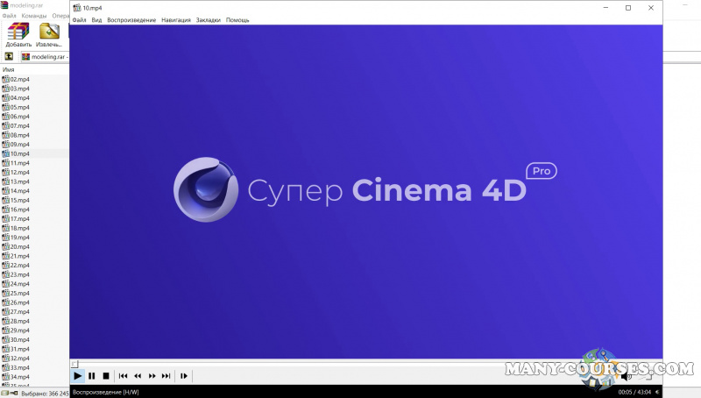The image size is (701, 398).
Task: Open the Файл menu in the media player
Action: point(80,19)
